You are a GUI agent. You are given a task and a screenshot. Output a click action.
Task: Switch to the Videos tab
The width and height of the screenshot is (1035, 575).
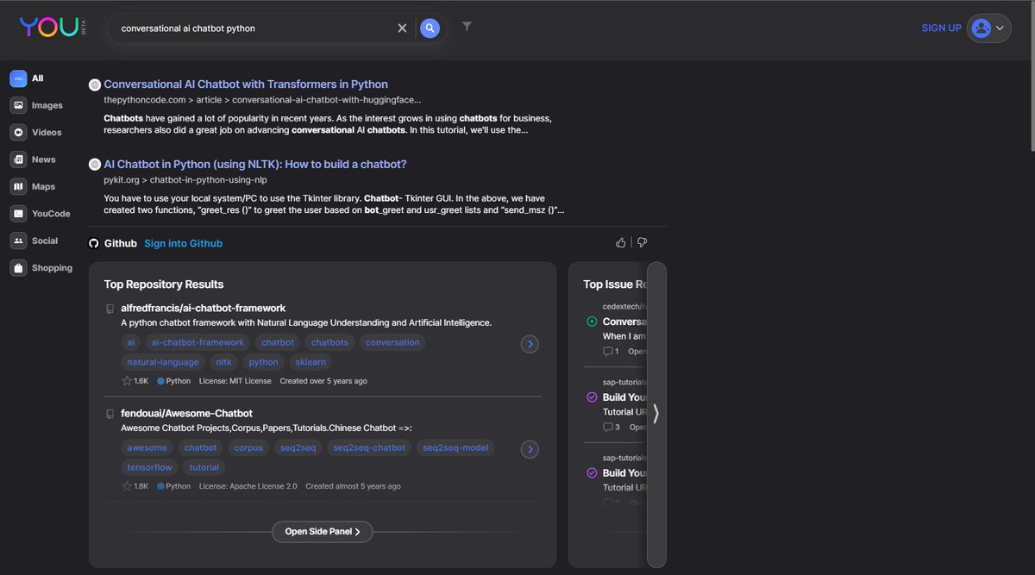(37, 133)
